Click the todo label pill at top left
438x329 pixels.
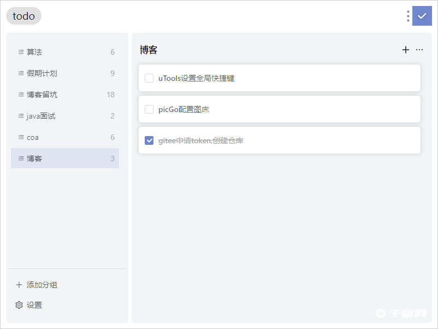pos(23,16)
